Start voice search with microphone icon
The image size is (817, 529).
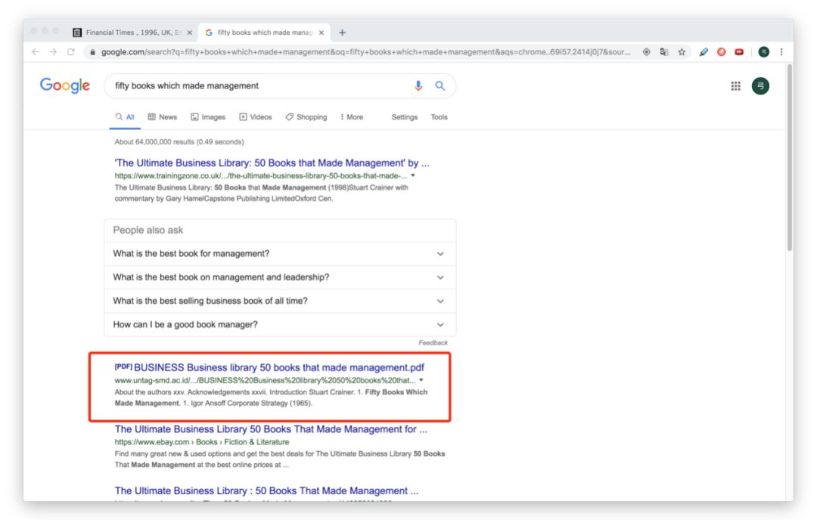point(418,86)
